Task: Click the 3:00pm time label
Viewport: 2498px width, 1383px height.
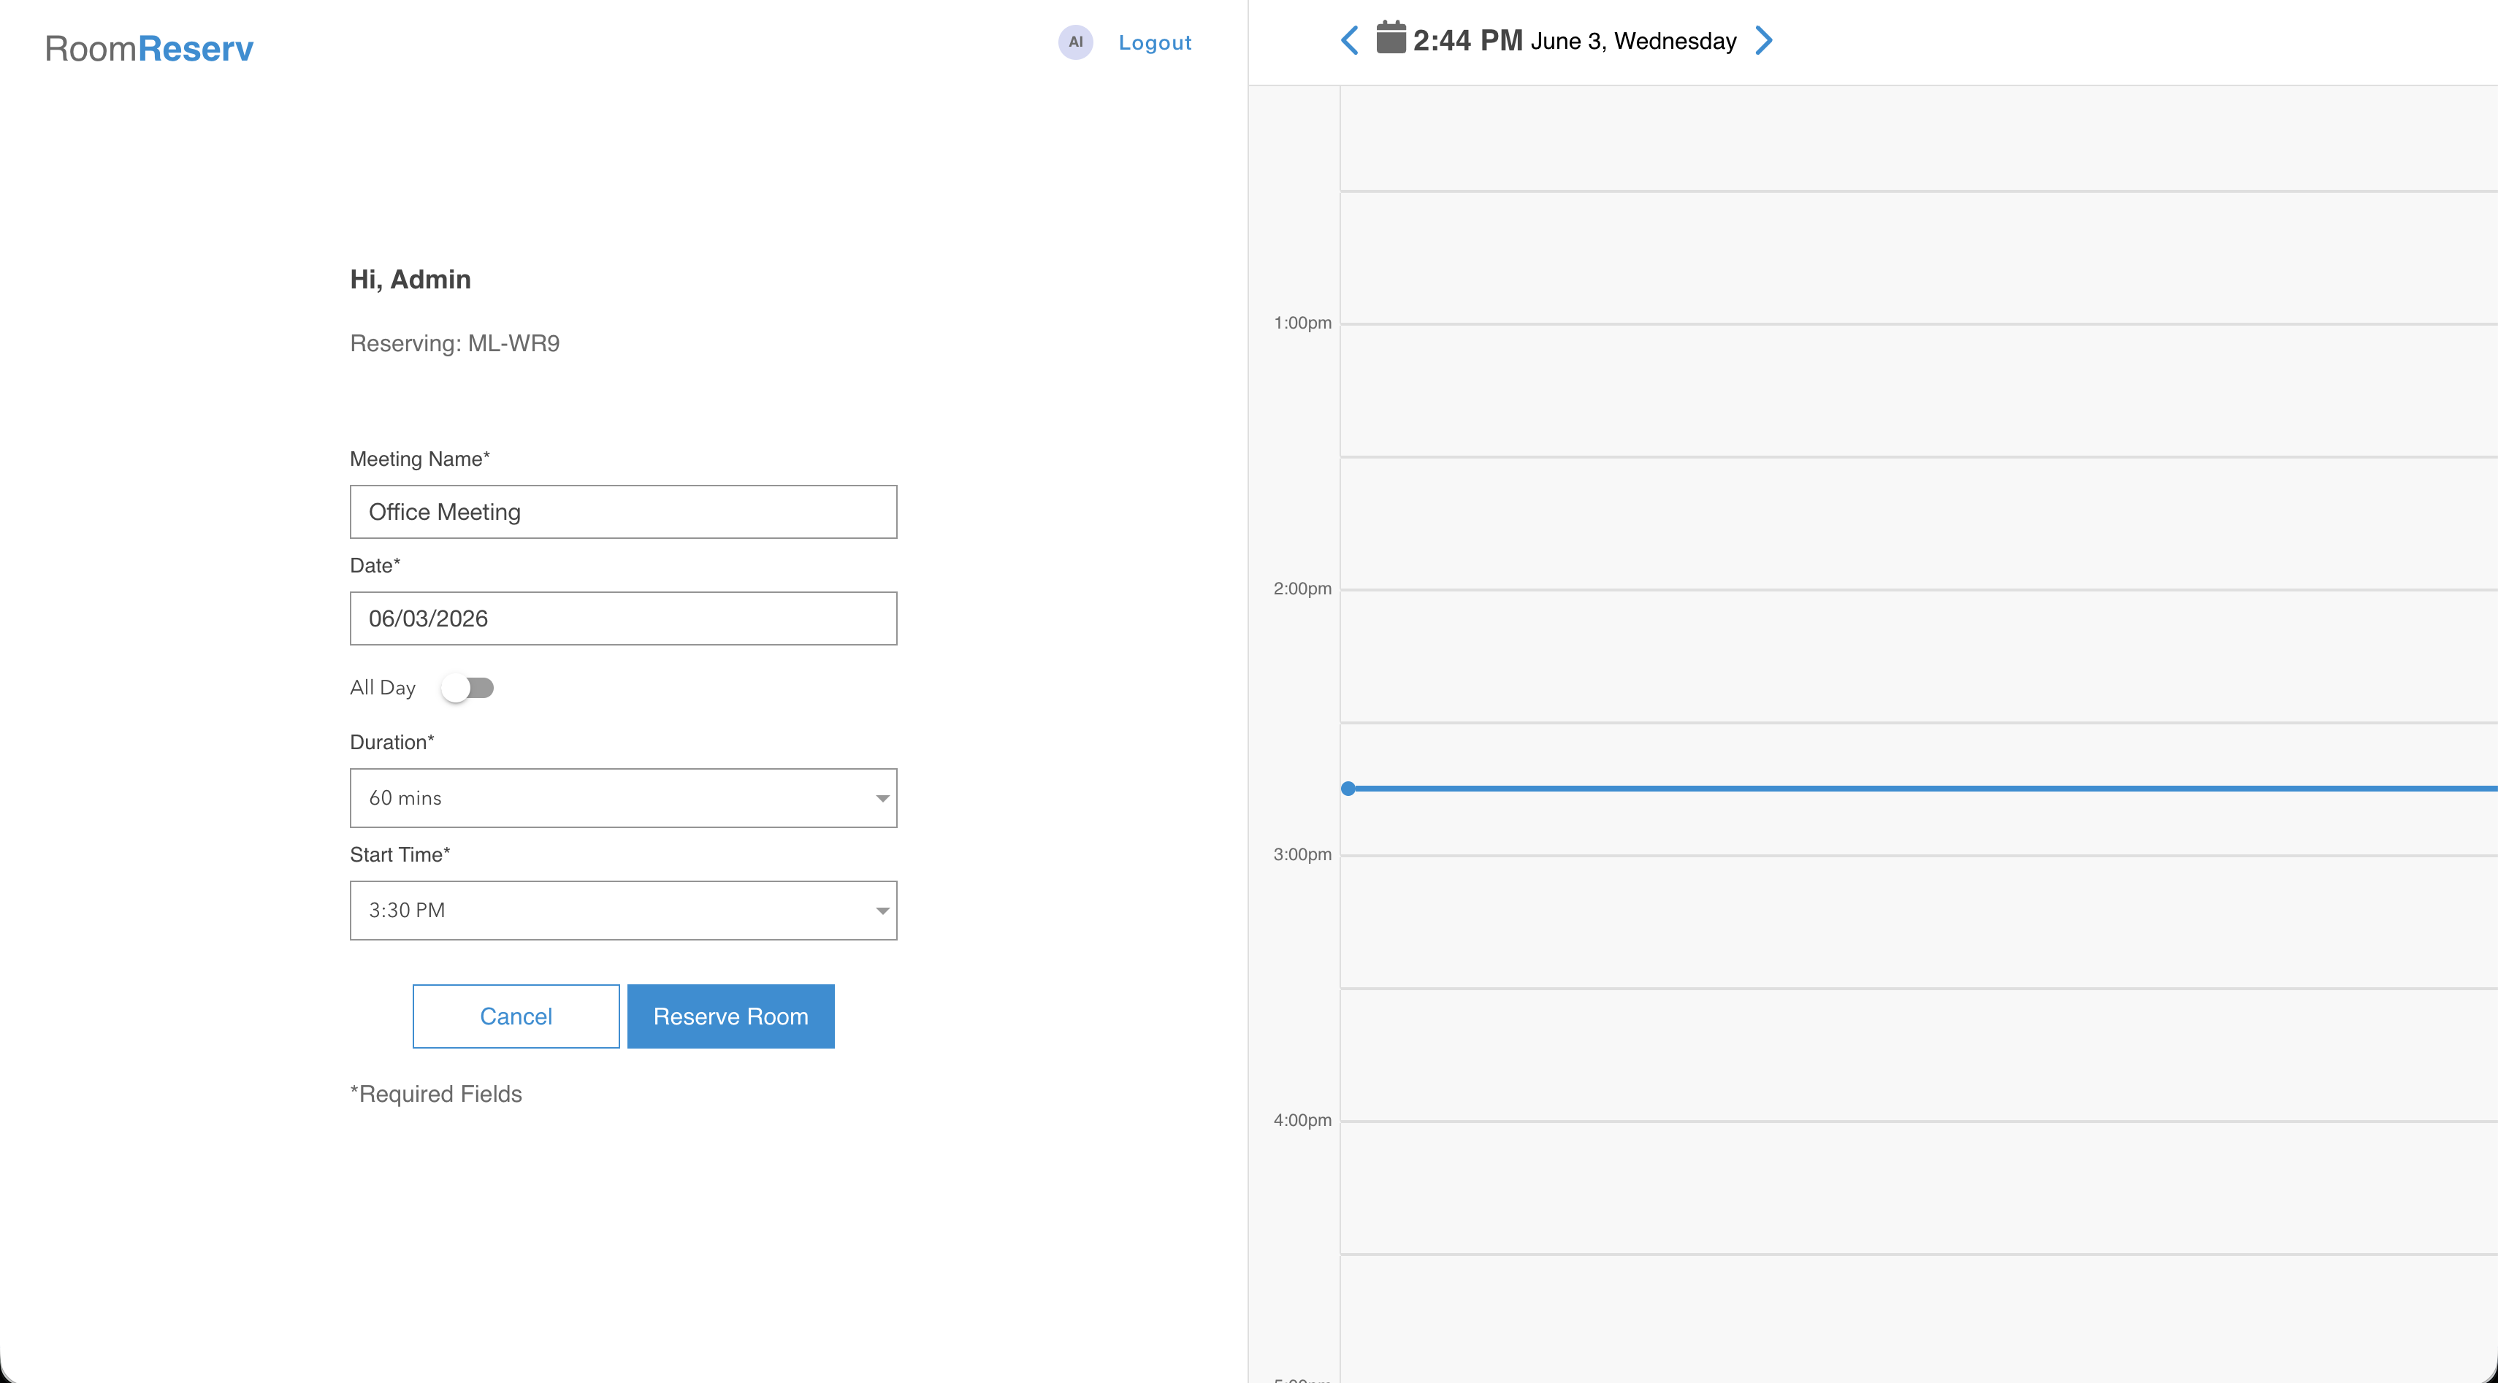Action: 1302,855
